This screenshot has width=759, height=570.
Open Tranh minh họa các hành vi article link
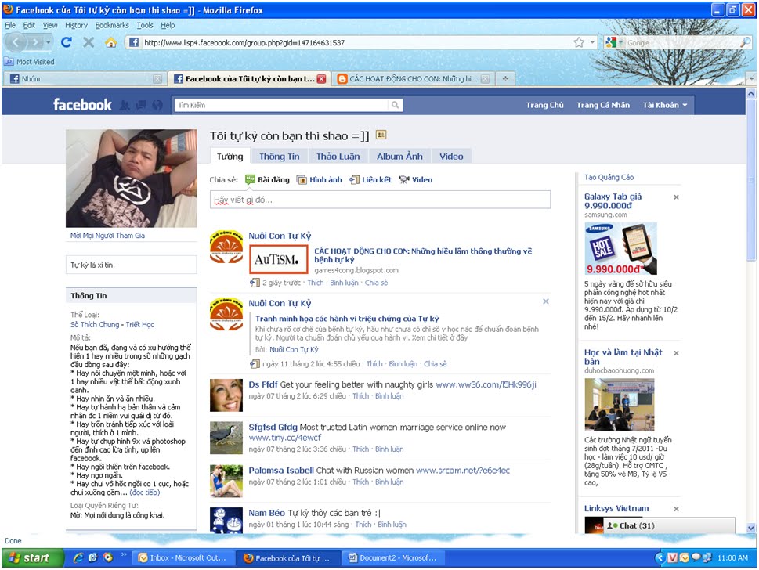click(347, 319)
